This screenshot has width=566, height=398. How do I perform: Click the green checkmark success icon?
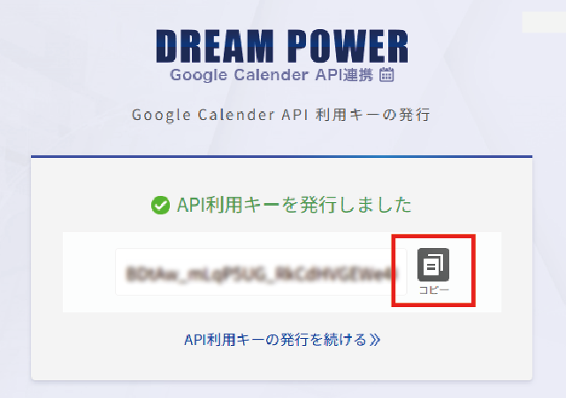point(160,206)
